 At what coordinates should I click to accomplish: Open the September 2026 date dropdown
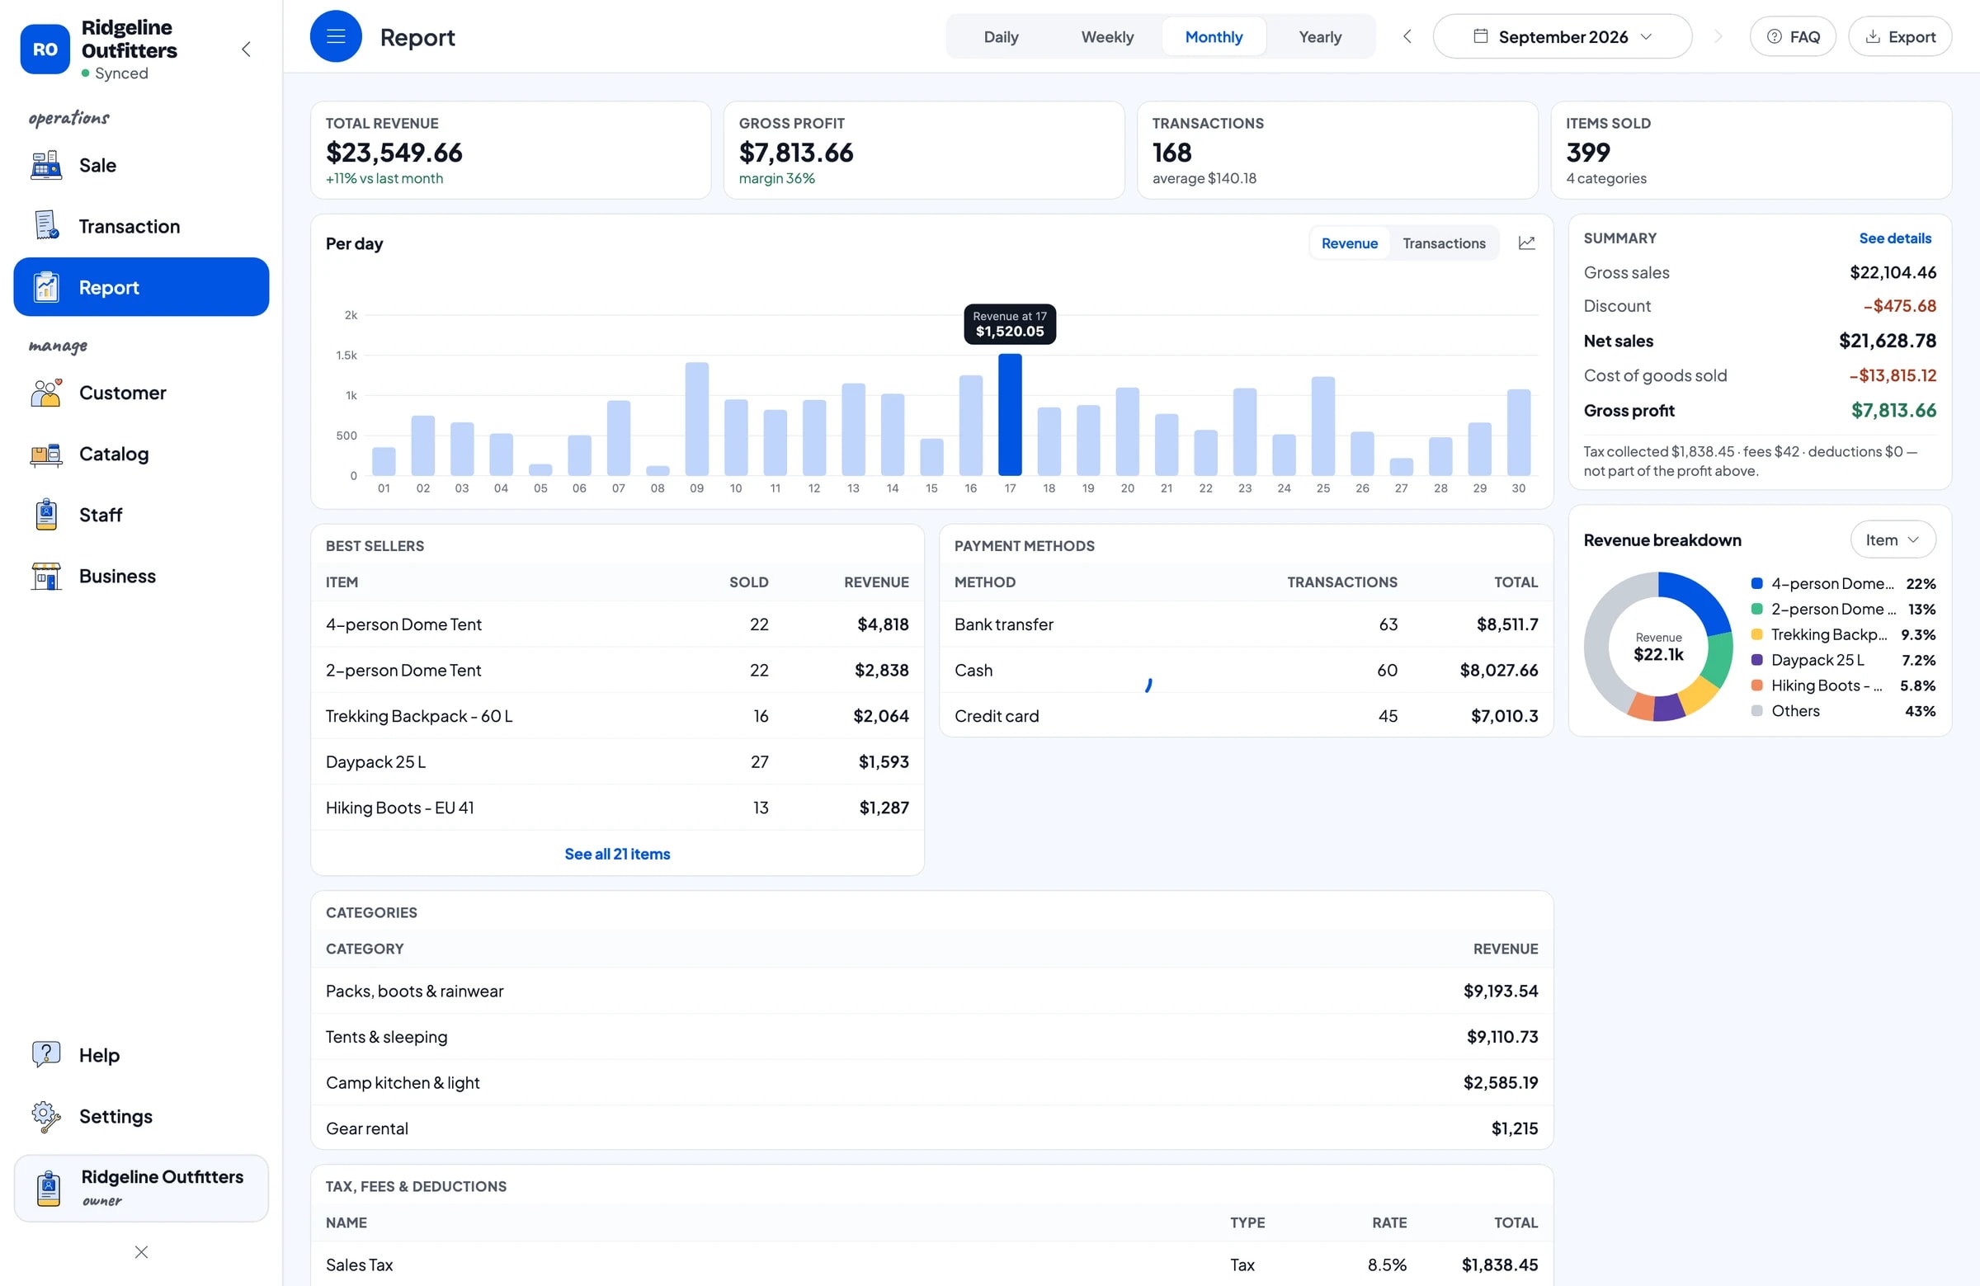[x=1562, y=36]
